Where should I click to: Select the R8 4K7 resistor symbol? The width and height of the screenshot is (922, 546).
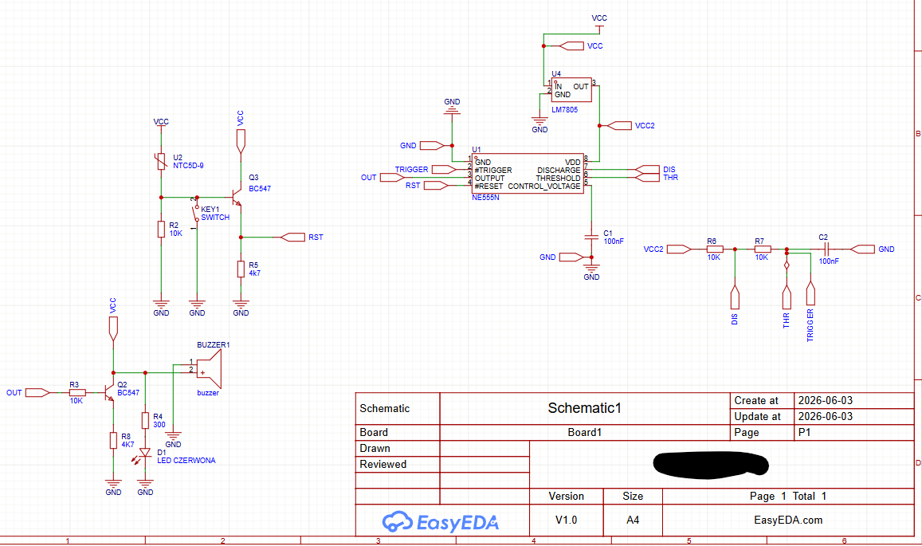coord(113,440)
